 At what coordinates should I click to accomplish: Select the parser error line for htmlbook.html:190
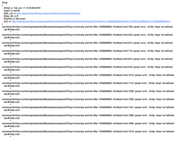[87, 27]
